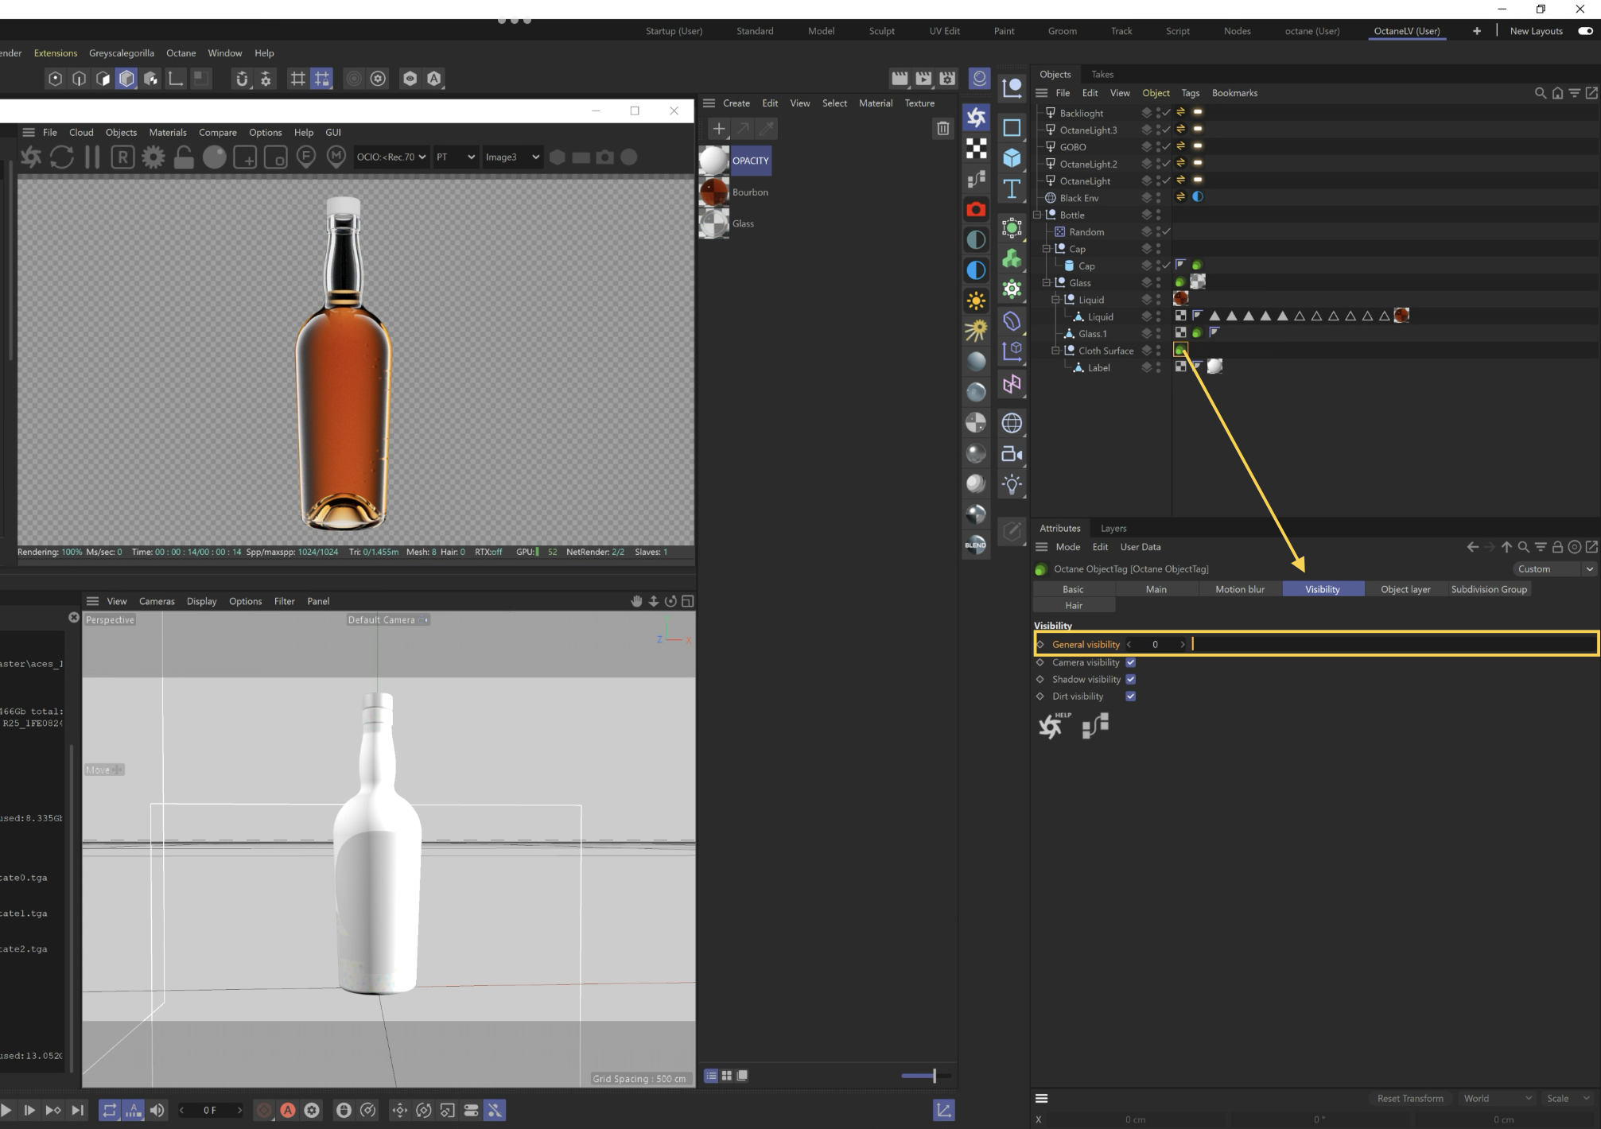Pause the Live Viewer render
Image resolution: width=1601 pixels, height=1129 pixels.
click(92, 157)
